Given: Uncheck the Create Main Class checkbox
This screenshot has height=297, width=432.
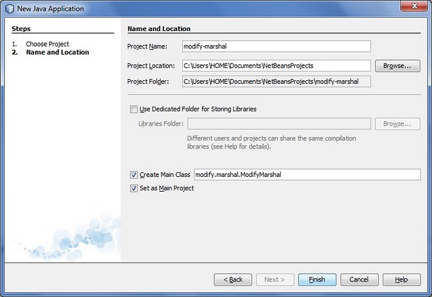Looking at the screenshot, I should (134, 175).
